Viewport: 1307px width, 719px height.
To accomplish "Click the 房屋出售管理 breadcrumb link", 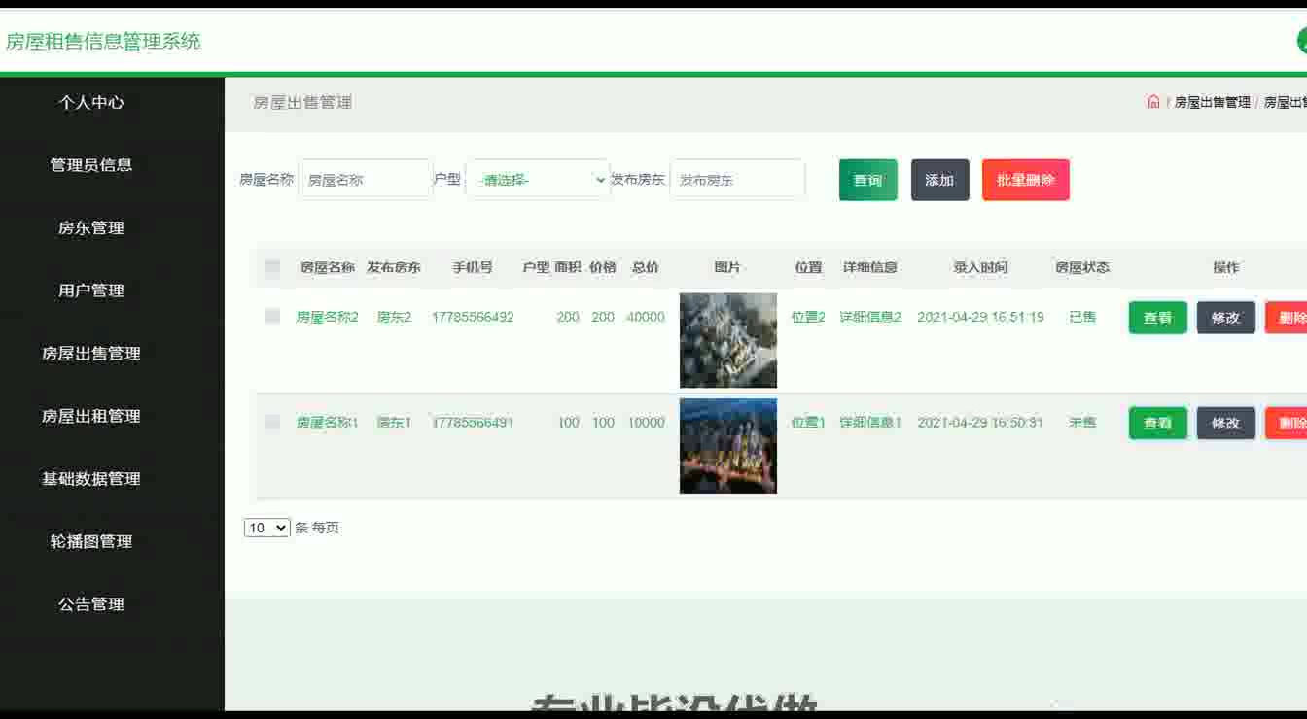I will (x=1213, y=102).
